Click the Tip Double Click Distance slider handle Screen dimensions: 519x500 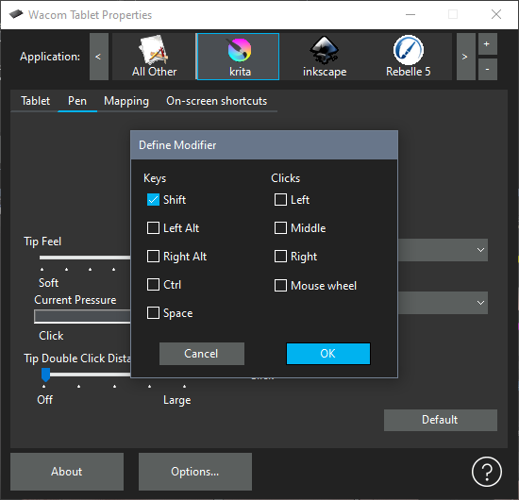point(45,375)
